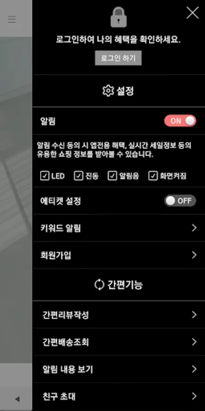Select the 친구 초대 menu item
This screenshot has width=205, height=411.
(119, 396)
